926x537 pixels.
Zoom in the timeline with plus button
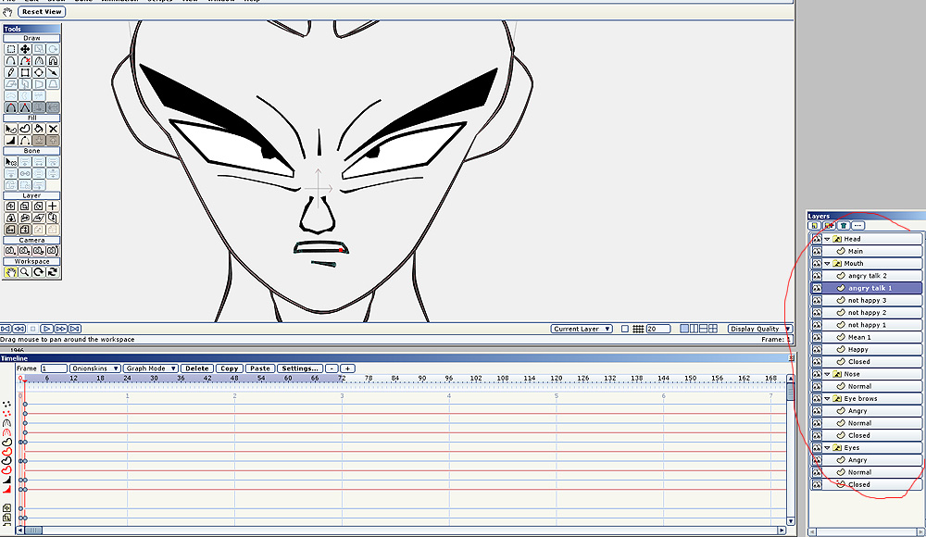click(x=347, y=368)
